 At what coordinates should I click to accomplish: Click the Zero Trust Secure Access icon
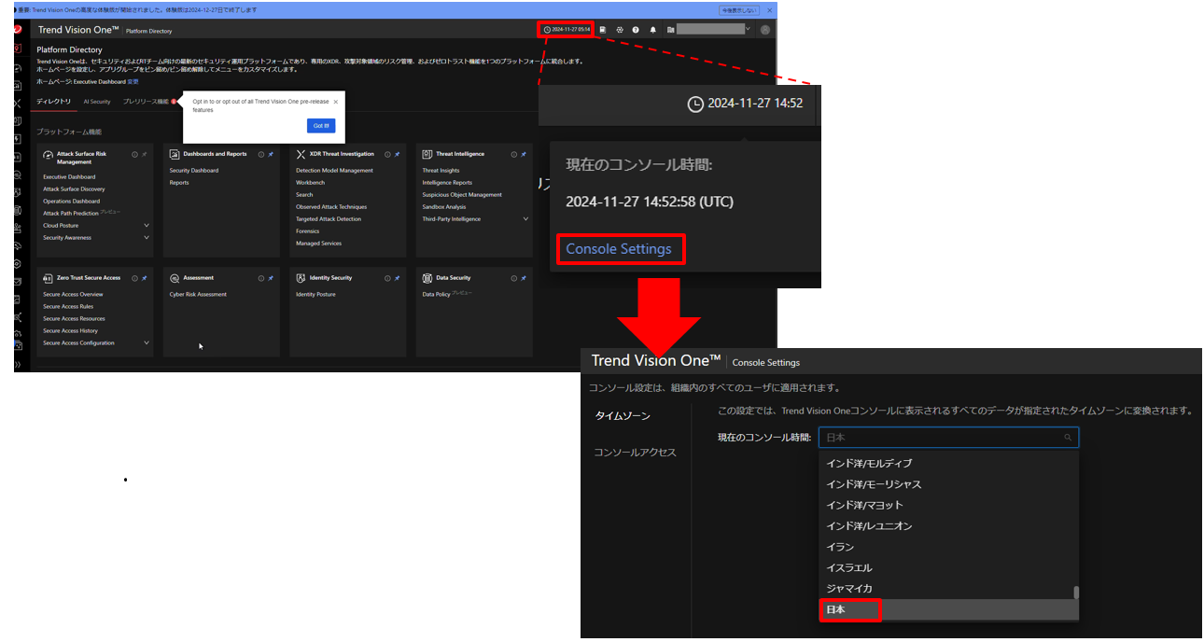48,278
